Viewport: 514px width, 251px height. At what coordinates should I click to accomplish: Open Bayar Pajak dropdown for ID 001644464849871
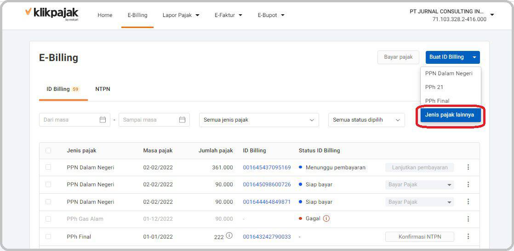(420, 202)
